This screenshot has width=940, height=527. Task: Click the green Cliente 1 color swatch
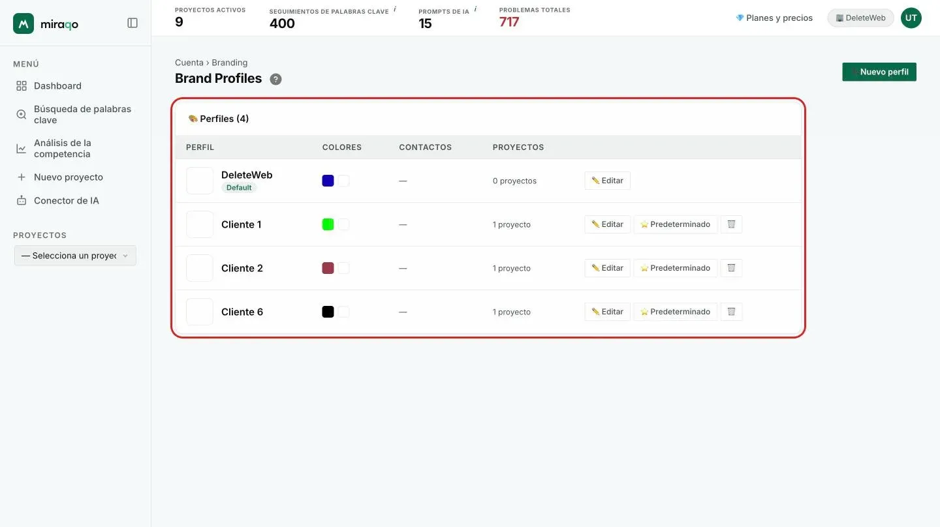(x=328, y=224)
